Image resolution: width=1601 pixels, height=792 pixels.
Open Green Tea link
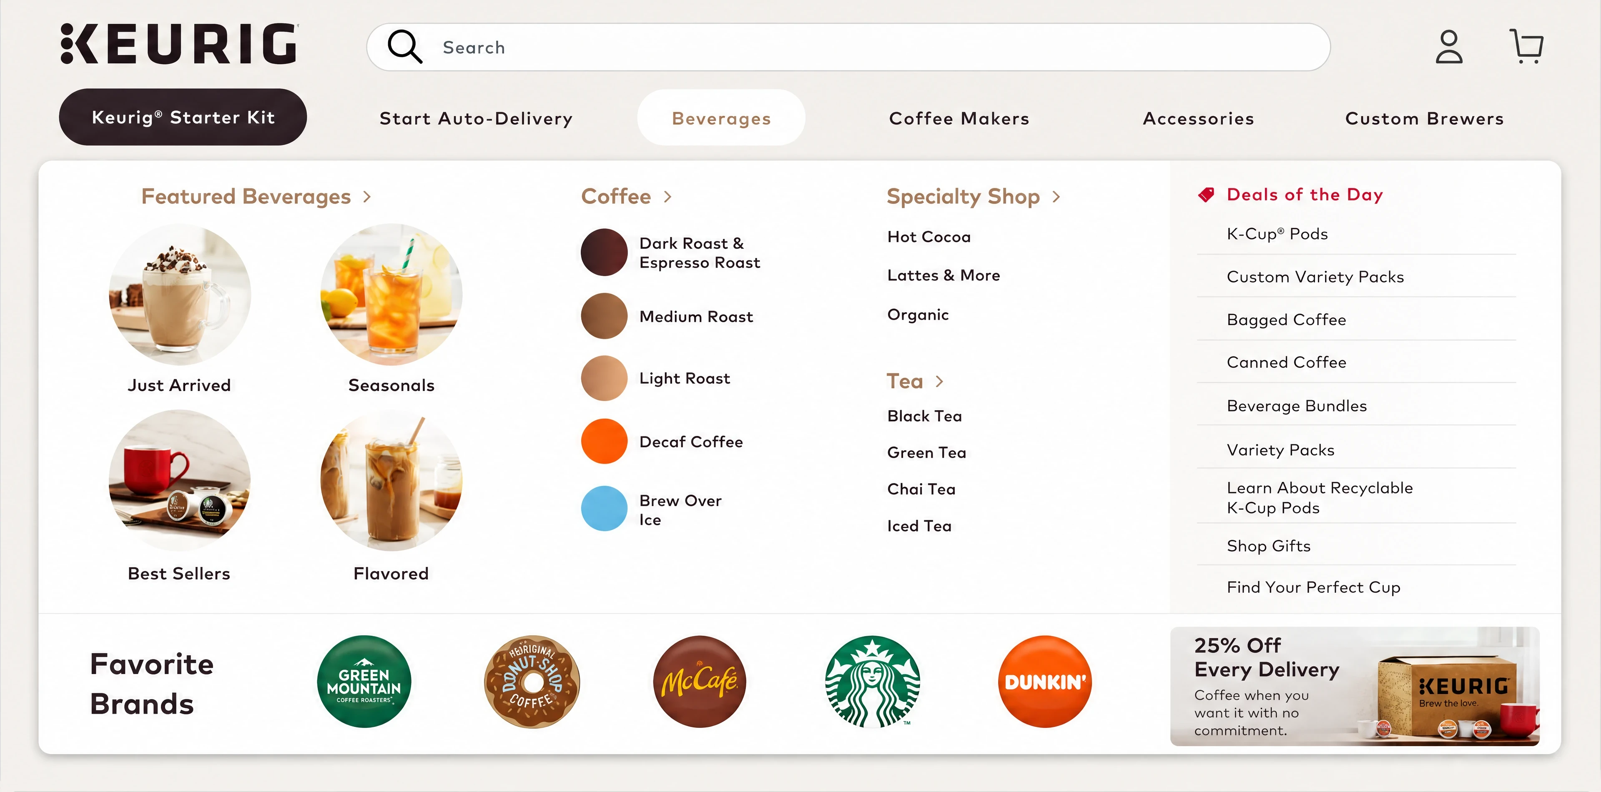(927, 452)
